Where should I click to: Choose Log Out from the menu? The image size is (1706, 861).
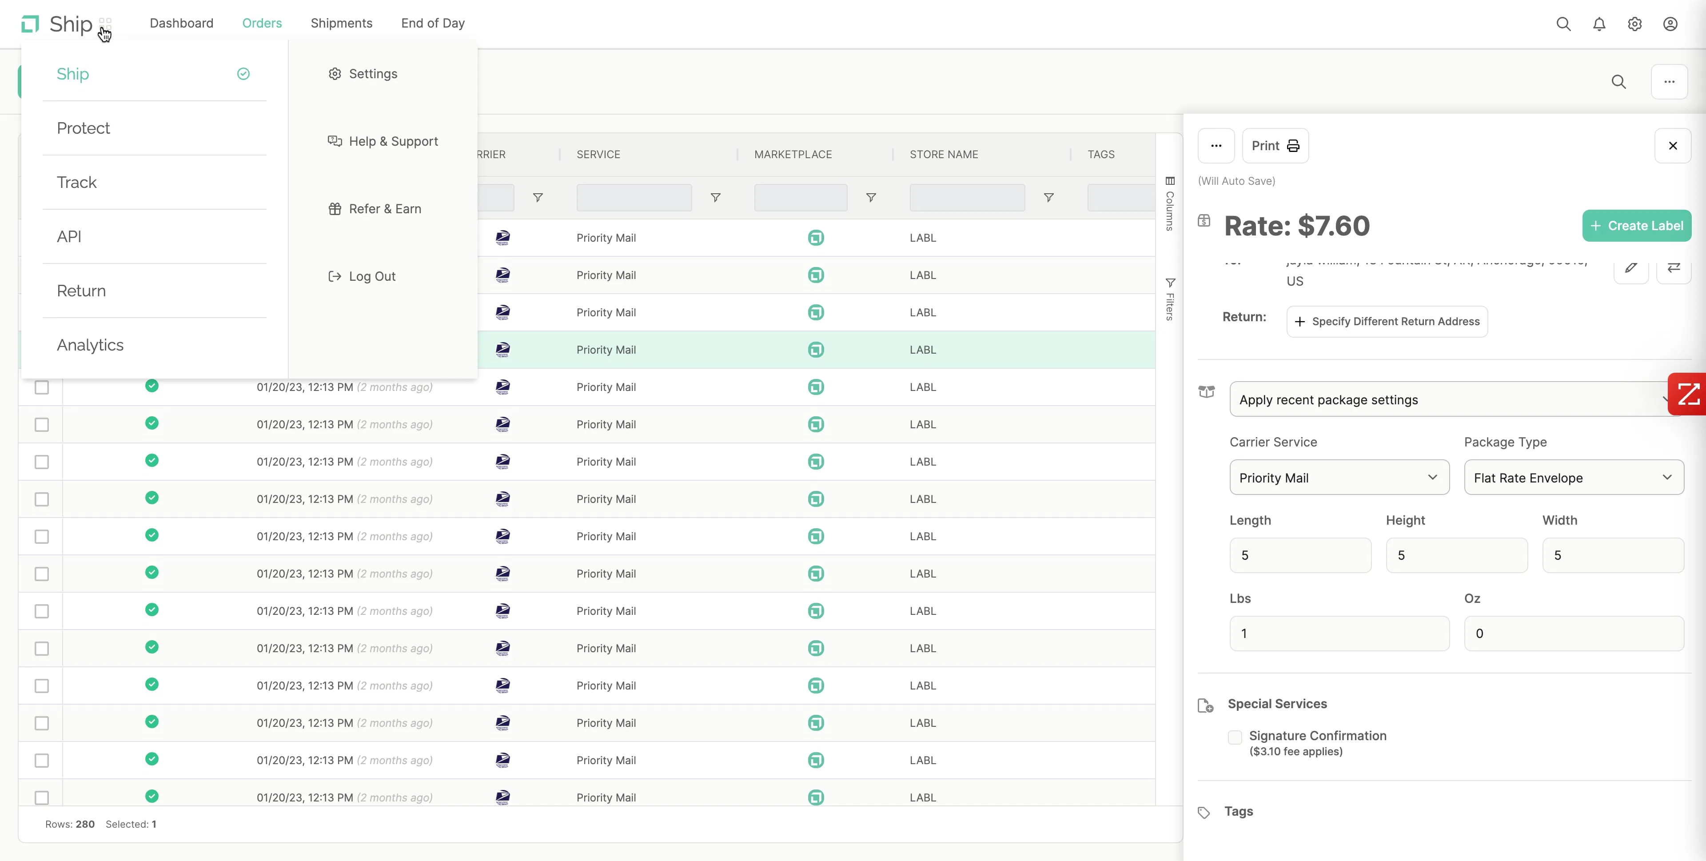[x=362, y=276]
